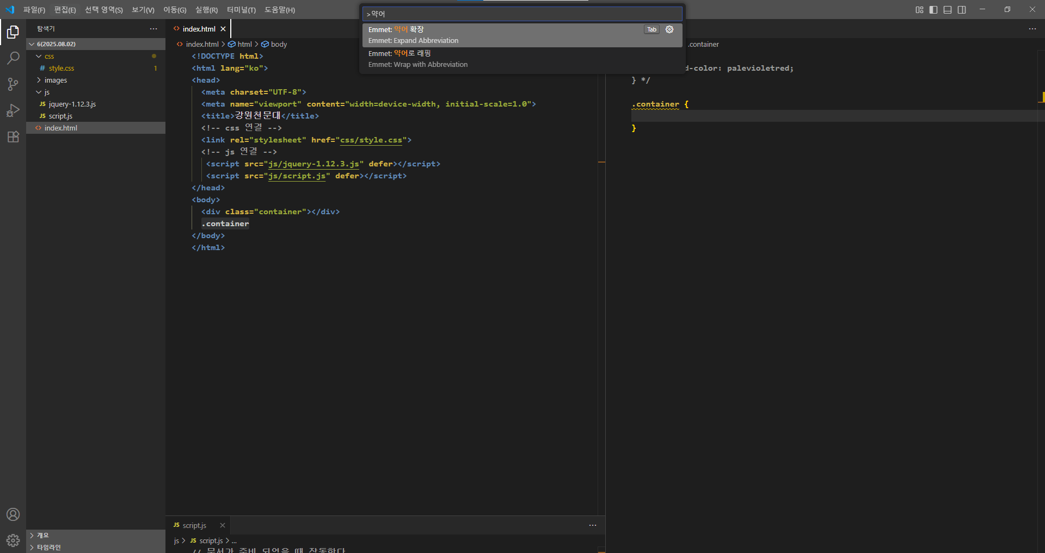Open style.css in explorer
The height and width of the screenshot is (553, 1045).
point(95,68)
